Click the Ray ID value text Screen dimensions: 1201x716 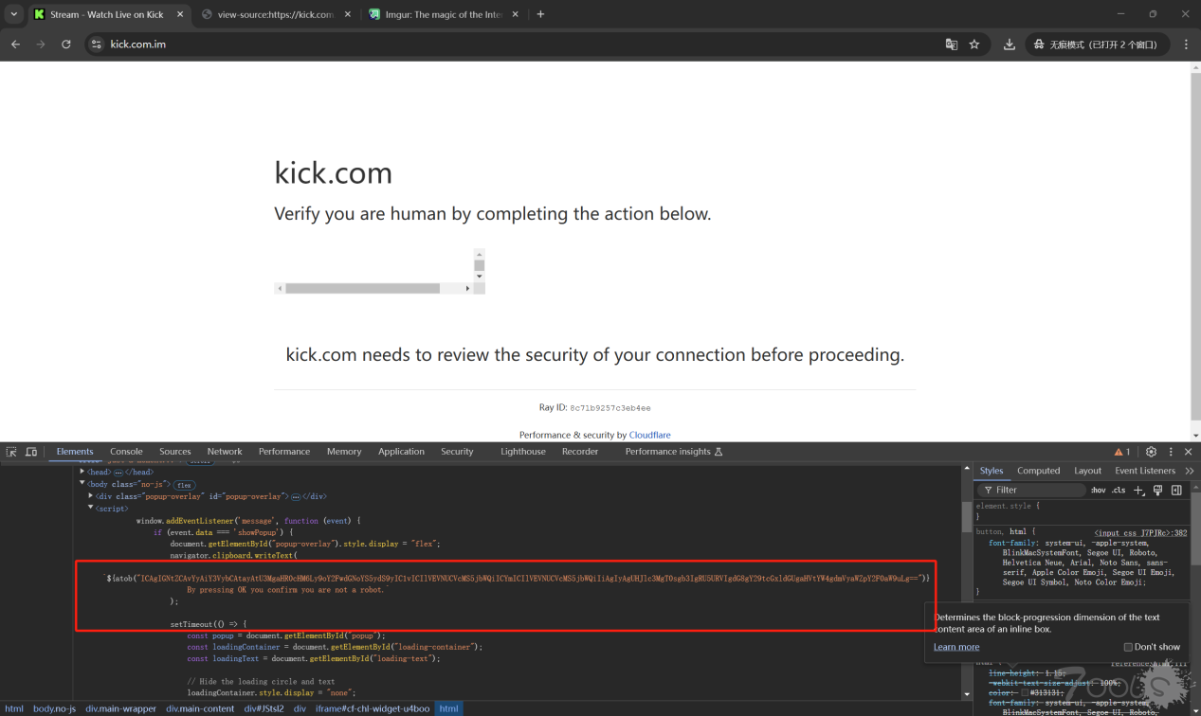pyautogui.click(x=610, y=408)
